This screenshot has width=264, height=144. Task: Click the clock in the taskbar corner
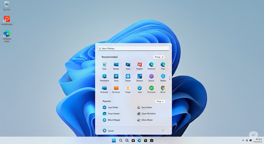[258, 141]
